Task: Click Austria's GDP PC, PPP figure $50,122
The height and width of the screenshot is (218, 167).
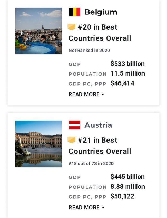Action: coord(123,196)
